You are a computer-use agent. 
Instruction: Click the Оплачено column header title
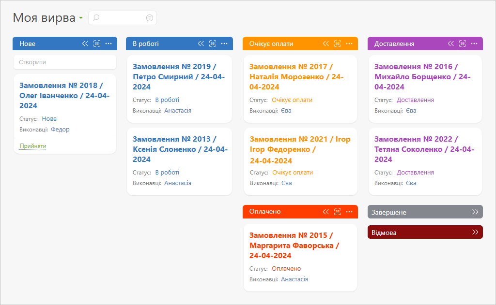pyautogui.click(x=265, y=212)
